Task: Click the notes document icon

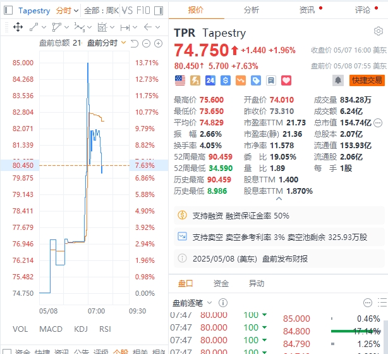Action: click(x=271, y=80)
